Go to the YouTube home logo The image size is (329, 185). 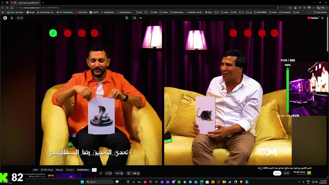point(313,18)
